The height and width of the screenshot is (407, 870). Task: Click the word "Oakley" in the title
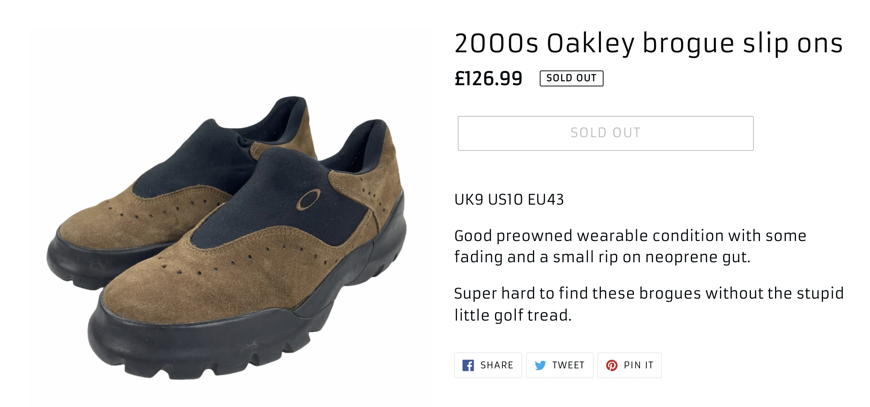pyautogui.click(x=590, y=43)
